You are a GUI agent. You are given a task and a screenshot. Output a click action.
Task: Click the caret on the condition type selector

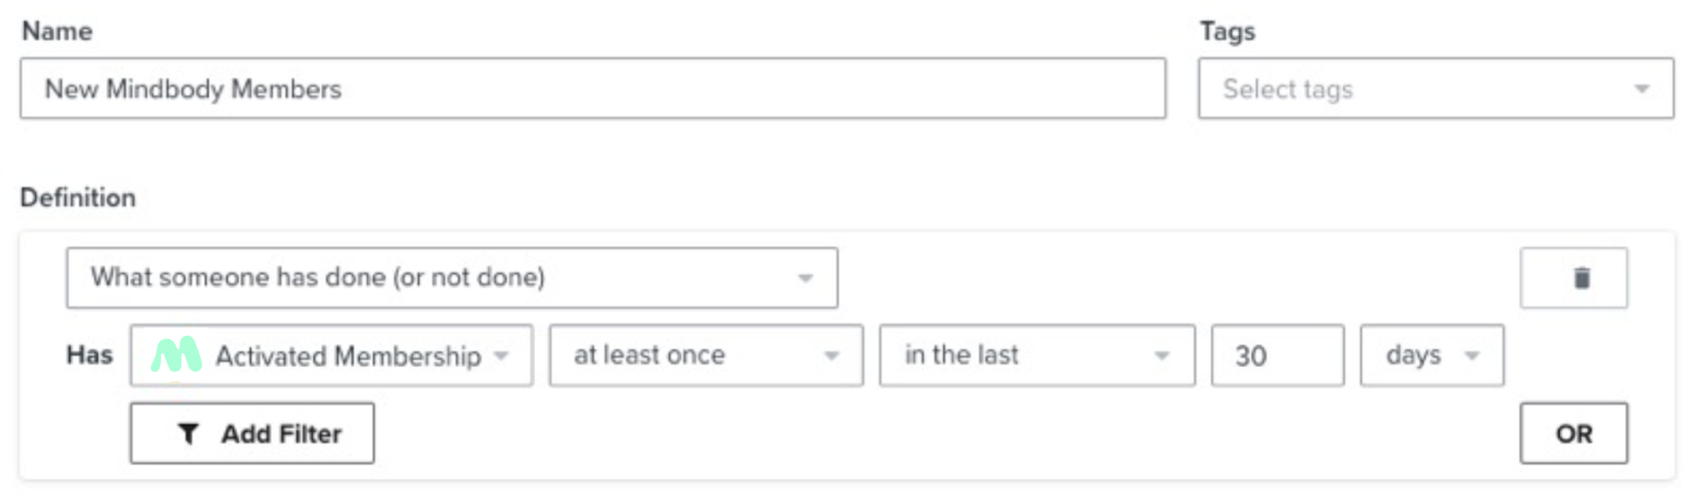805,278
